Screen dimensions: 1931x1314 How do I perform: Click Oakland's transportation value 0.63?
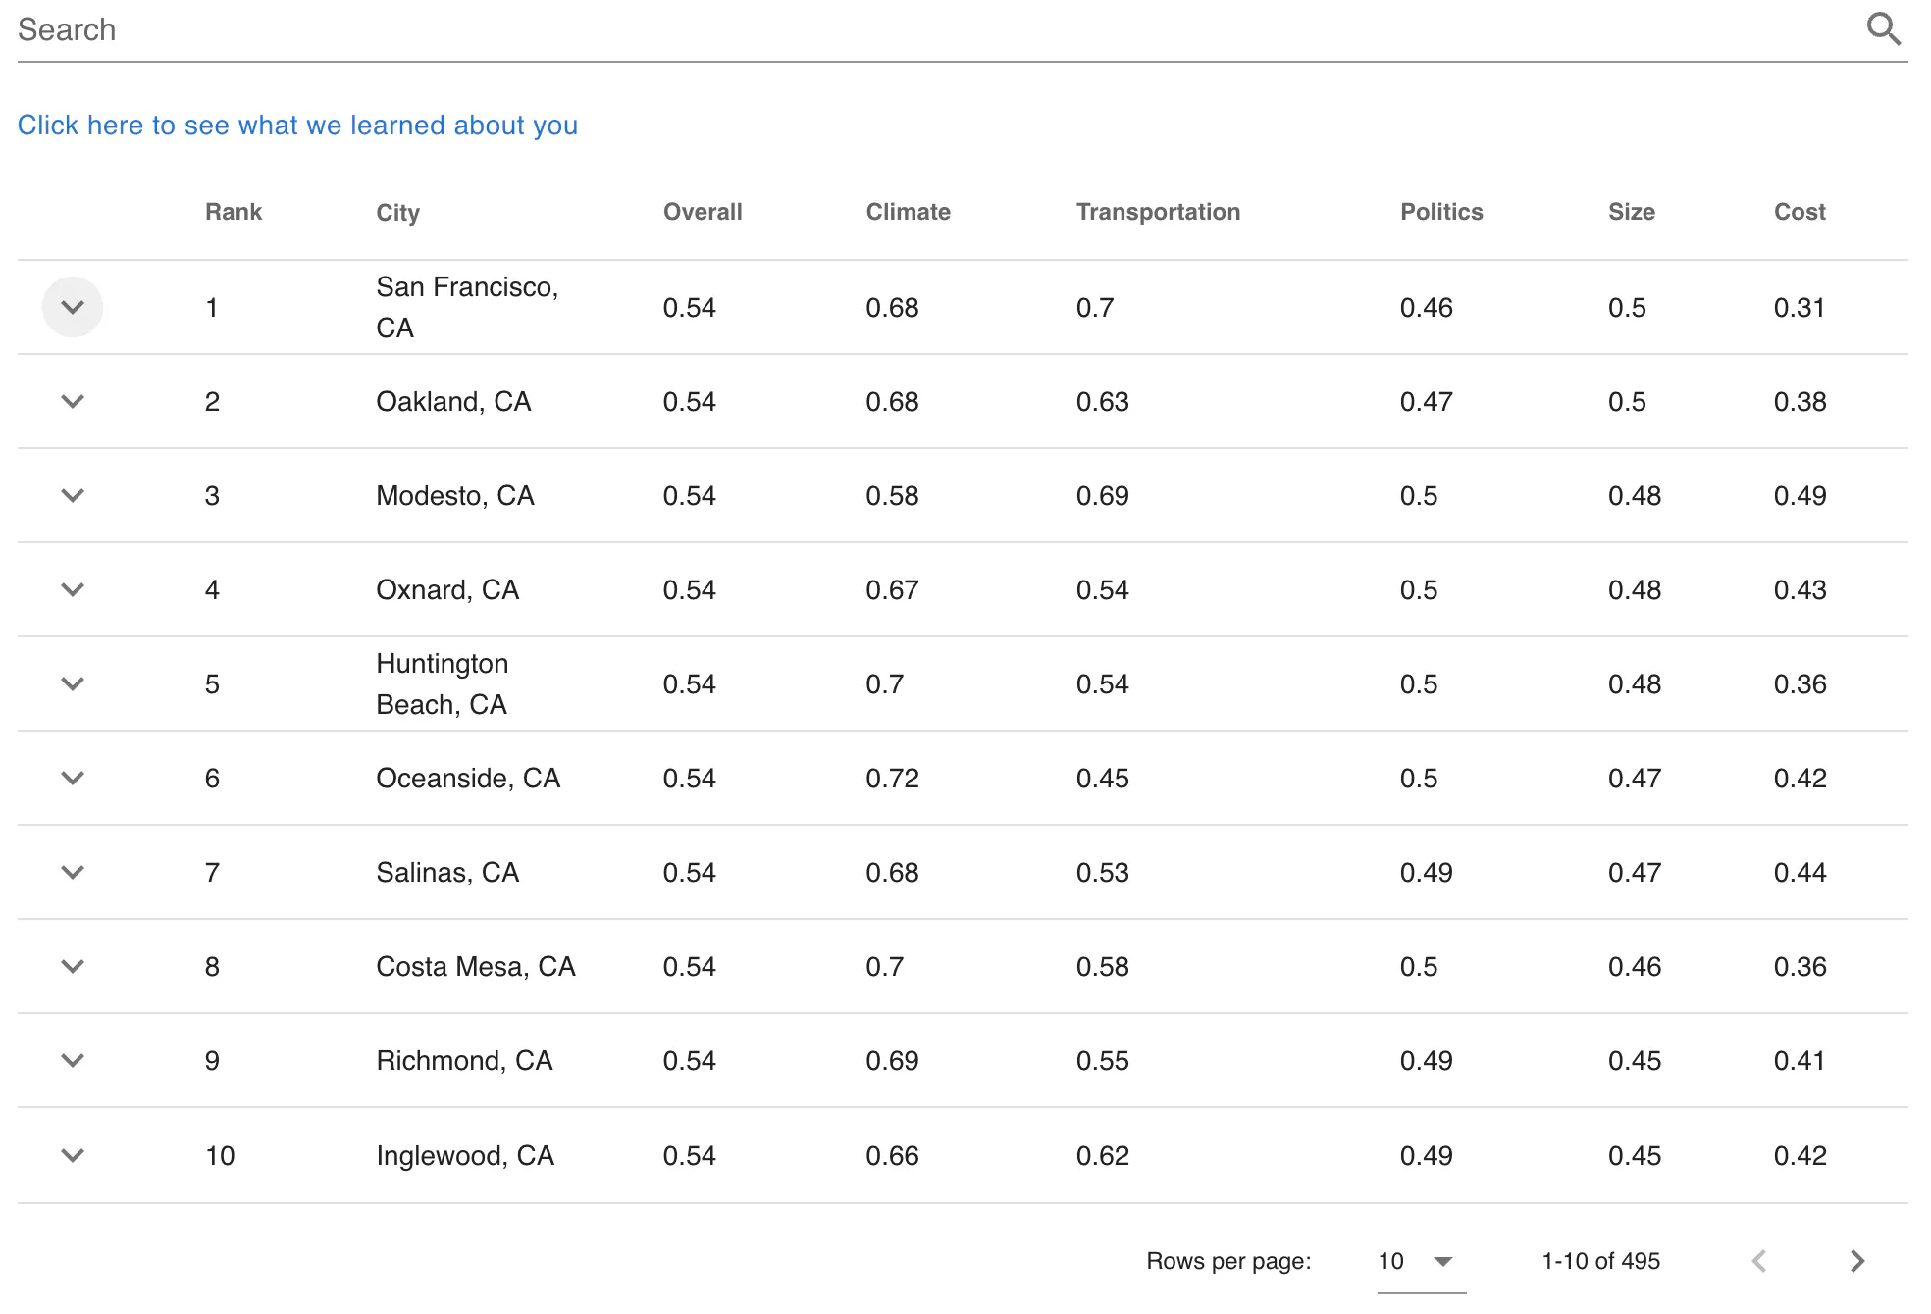(x=1102, y=401)
